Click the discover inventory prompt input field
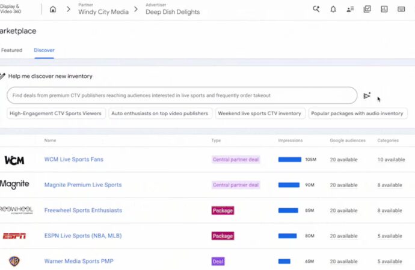This screenshot has width=415, height=270. point(182,95)
